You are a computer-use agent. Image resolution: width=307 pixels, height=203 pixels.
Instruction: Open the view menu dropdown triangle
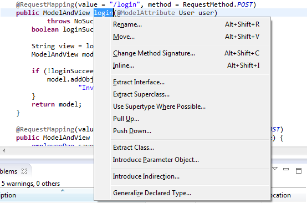275,168
